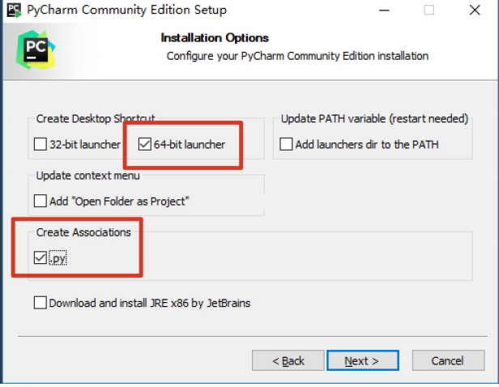The image size is (499, 387).
Task: Close the setup window
Action: click(475, 11)
